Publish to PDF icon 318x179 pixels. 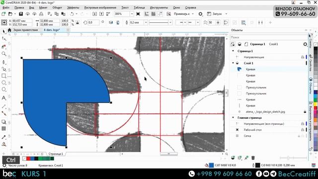click(108, 14)
